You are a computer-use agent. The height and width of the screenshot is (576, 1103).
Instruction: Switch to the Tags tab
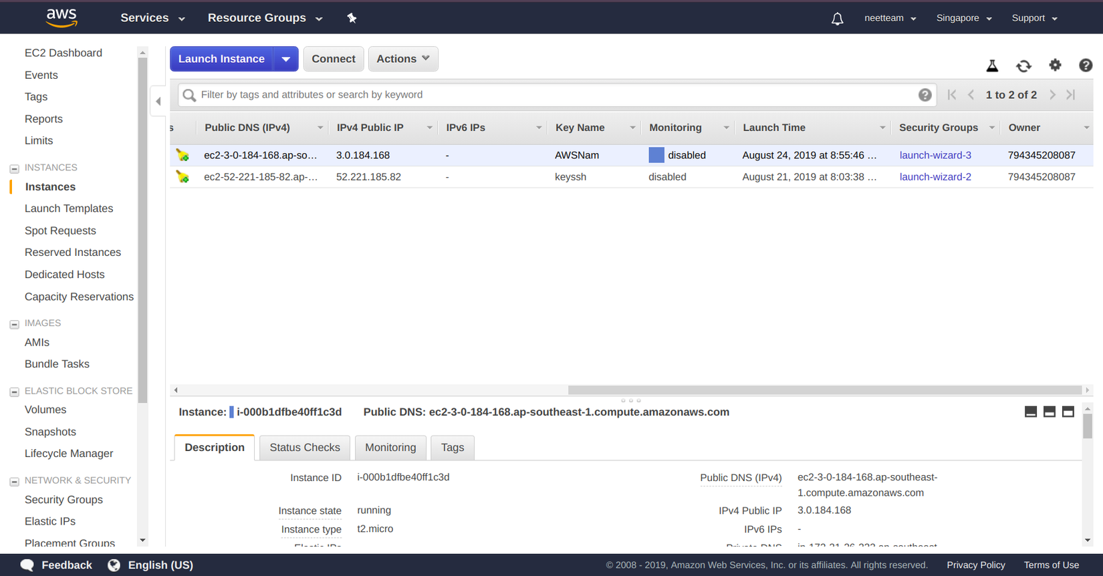click(x=453, y=448)
